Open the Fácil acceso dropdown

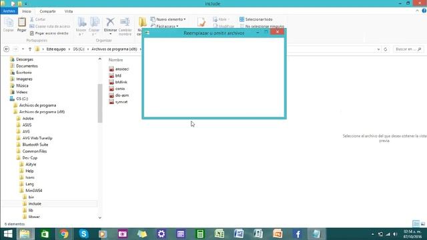point(165,26)
